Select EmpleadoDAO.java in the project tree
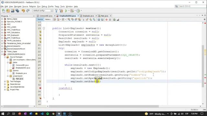 [x=23, y=68]
